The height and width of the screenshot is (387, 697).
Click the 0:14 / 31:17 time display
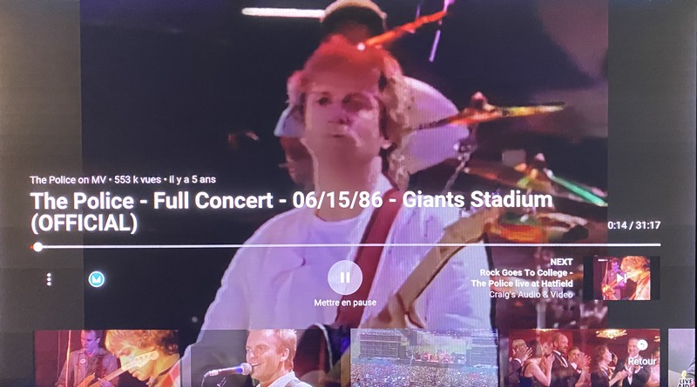click(634, 225)
